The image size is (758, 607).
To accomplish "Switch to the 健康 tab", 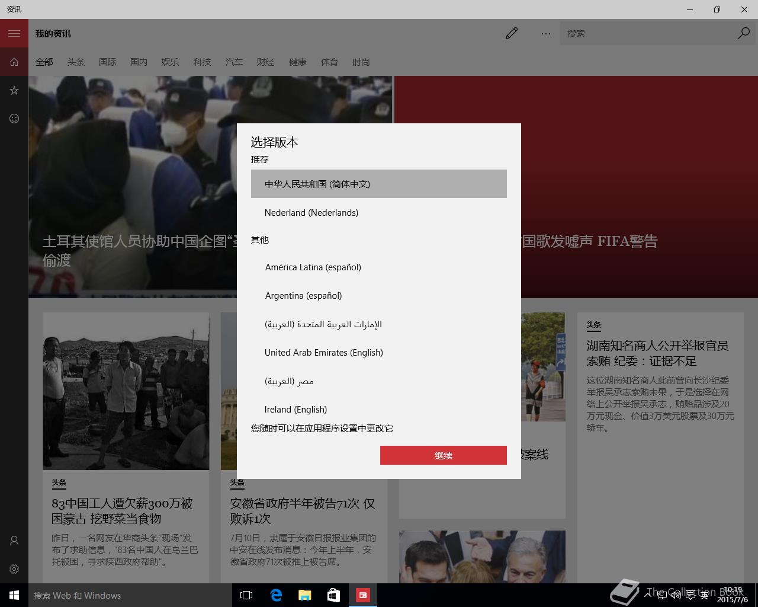I will click(298, 62).
